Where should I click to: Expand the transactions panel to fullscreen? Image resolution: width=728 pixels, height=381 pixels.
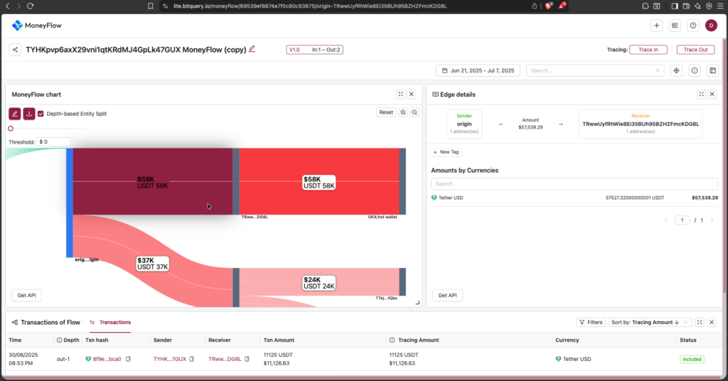point(700,322)
